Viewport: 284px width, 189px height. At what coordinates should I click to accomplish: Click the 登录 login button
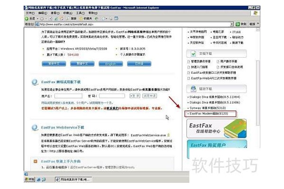click(x=135, y=96)
